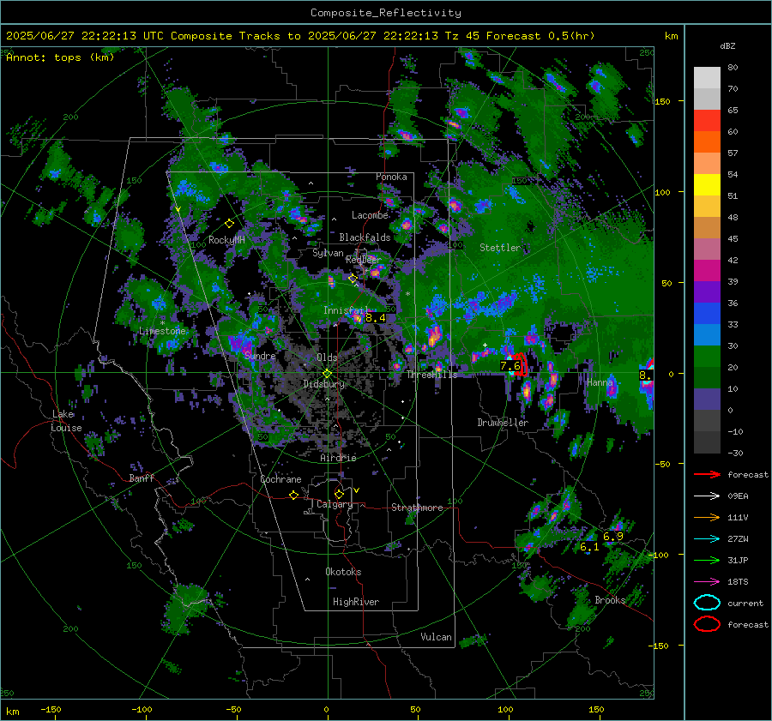
Task: Pick the cyan 27ZW arrow legend icon
Action: [x=707, y=539]
